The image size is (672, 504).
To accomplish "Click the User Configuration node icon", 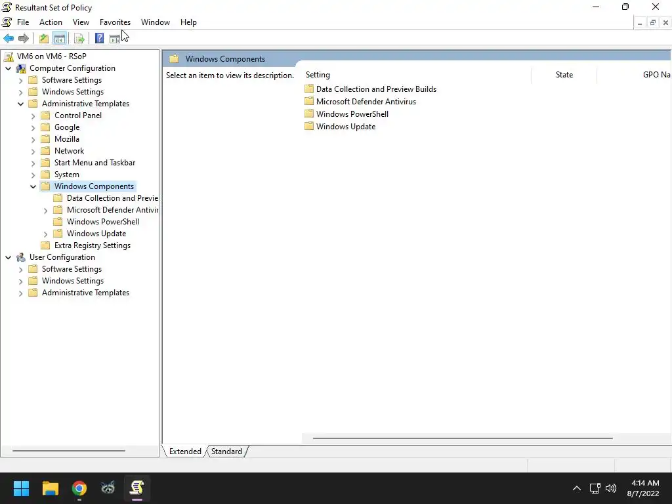I will 21,257.
